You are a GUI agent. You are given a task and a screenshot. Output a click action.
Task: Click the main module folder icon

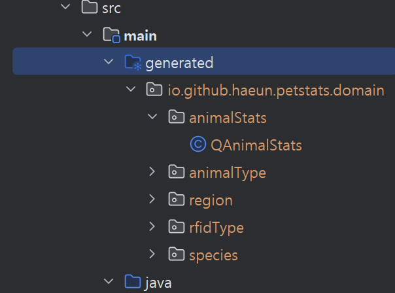(112, 35)
